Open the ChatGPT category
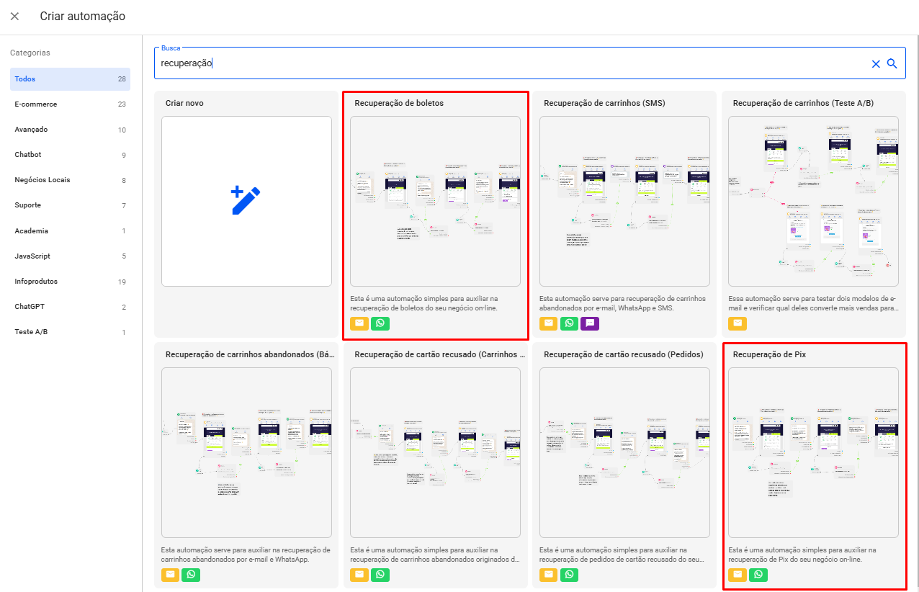This screenshot has width=919, height=592. click(x=30, y=307)
